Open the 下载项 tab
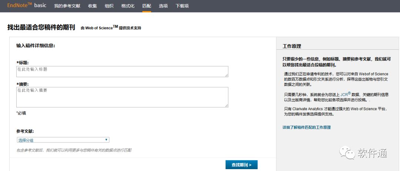 click(182, 6)
